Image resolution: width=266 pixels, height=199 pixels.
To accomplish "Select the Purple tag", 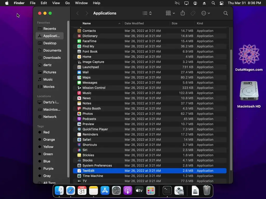I will 50,169.
